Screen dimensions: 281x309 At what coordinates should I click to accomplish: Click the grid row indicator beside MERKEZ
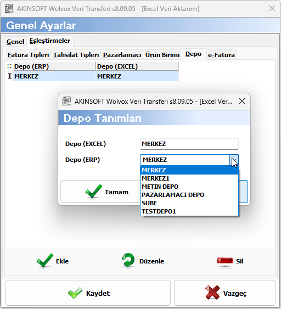(x=10, y=76)
